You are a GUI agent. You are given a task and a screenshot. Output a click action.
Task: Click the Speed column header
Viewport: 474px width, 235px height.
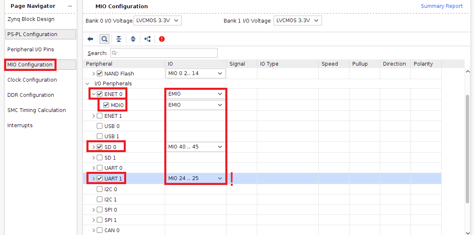point(334,64)
